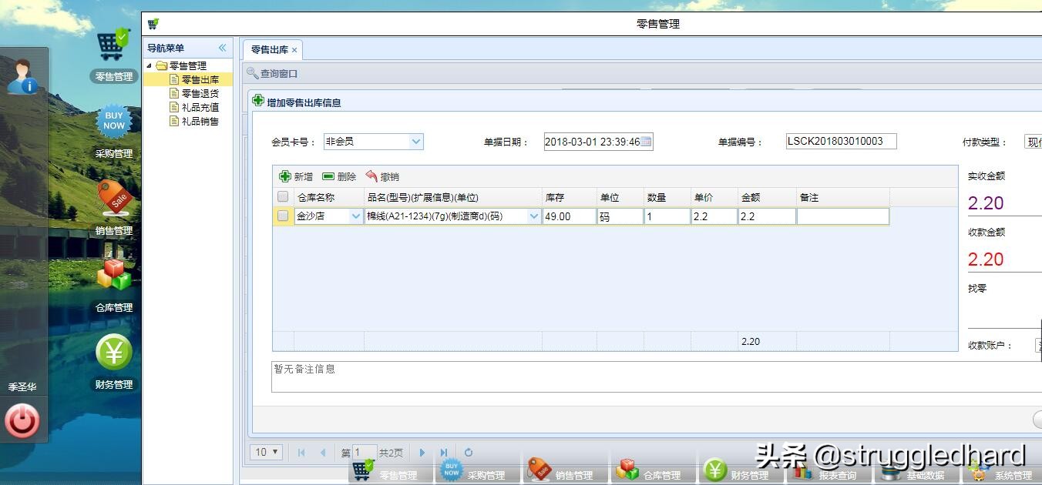Screen dimensions: 1042x485
Task: Click the 查询窗口 query window button
Action: [274, 74]
